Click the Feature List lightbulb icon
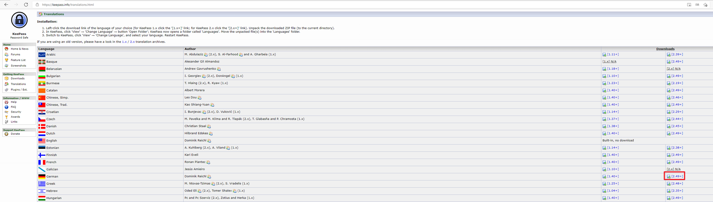 (x=6, y=60)
